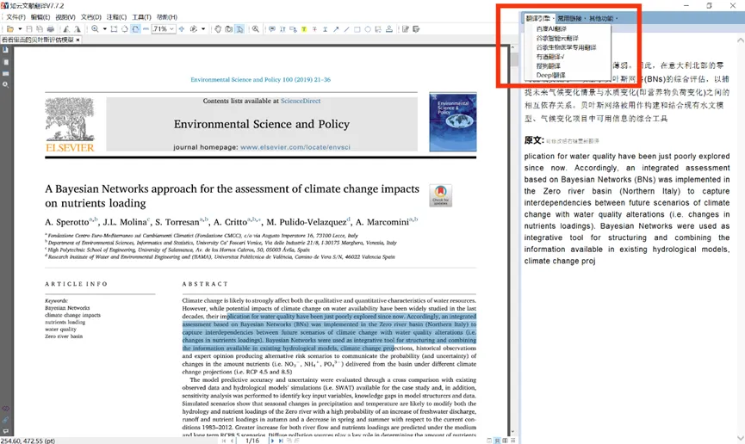
Task: Click the Save document icon
Action: click(x=29, y=29)
